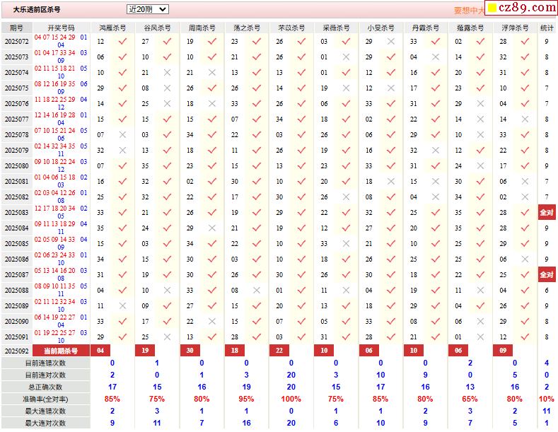Screen dimensions: 558x432
Task: Click red 19 badge in 2025092 row
Action: pyautogui.click(x=145, y=351)
